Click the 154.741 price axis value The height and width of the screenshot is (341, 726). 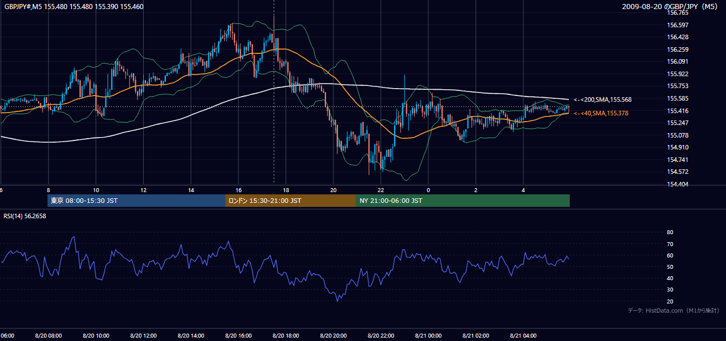point(678,160)
